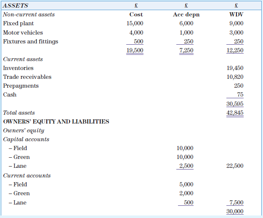Click Current accounts Field value 5,000
Screen dimensions: 263x218
click(186, 184)
